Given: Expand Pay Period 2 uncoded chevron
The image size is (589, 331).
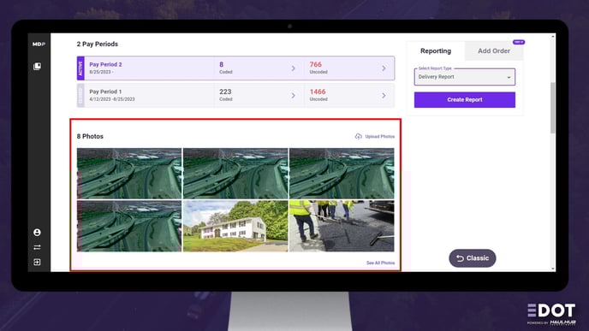Looking at the screenshot, I should (x=384, y=68).
